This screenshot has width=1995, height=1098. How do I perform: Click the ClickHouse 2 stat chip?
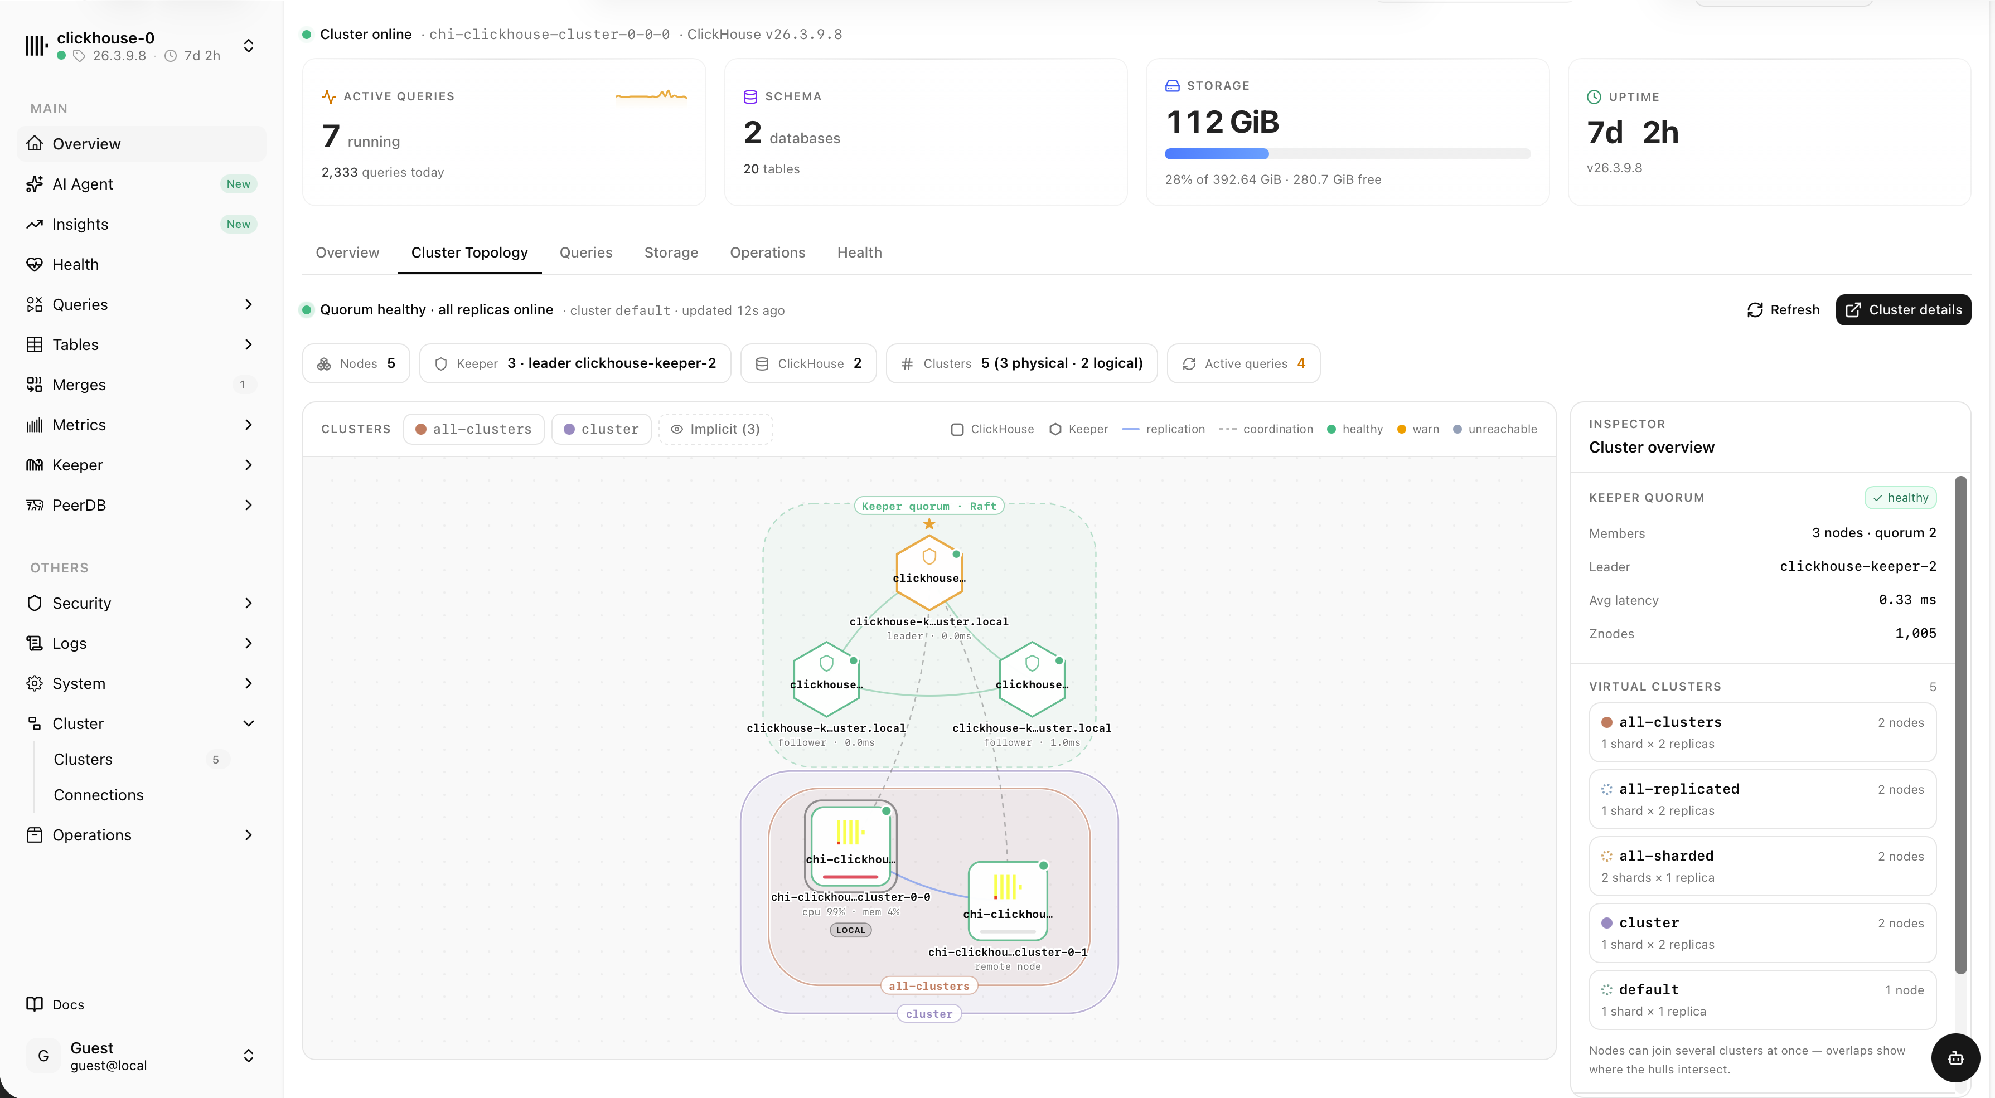(x=808, y=363)
